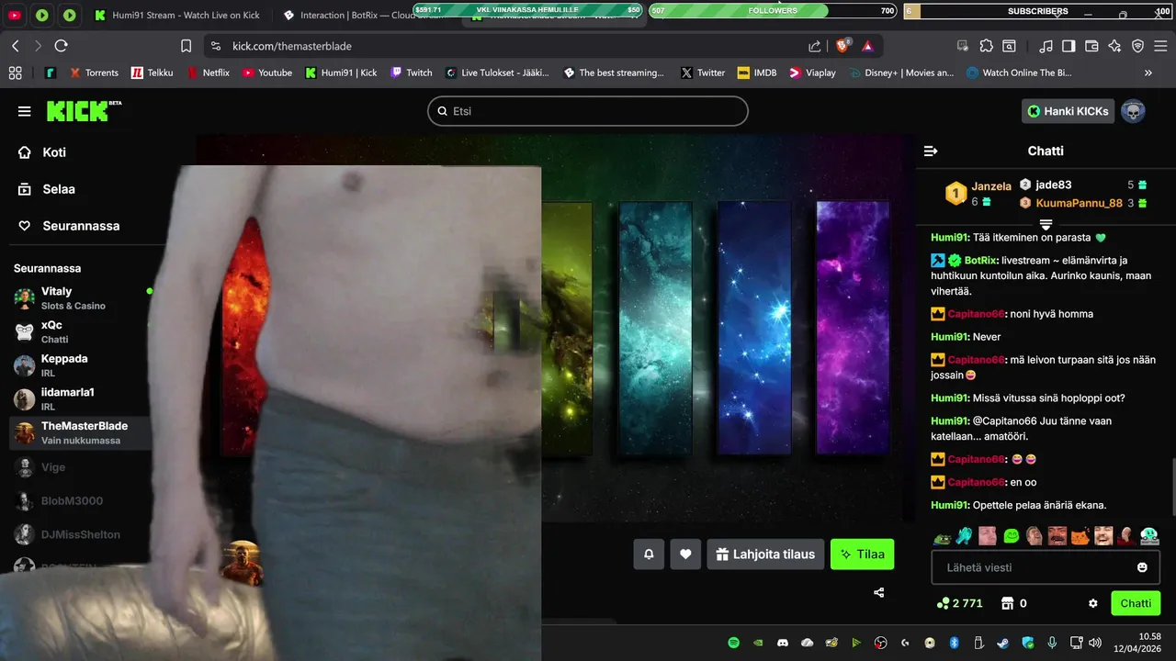Open chat settings gear

pos(1093,603)
